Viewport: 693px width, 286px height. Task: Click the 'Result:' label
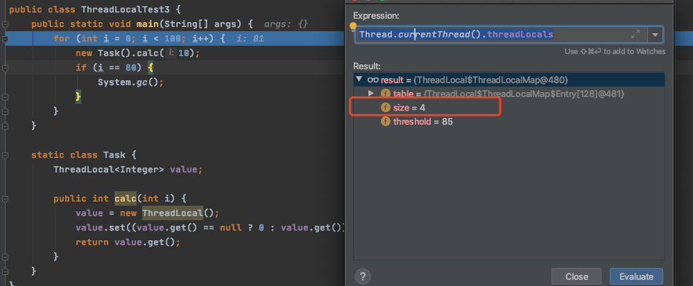point(367,66)
